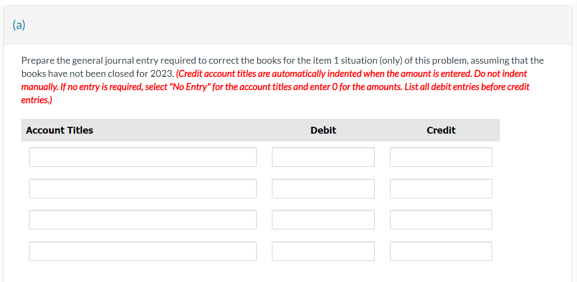The width and height of the screenshot is (577, 282).
Task: Select the first row Credit amount box
Action: (441, 157)
